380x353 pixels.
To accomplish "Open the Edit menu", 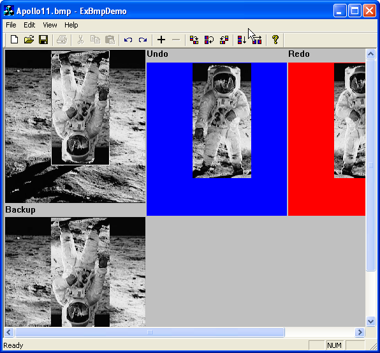I will (x=29, y=25).
